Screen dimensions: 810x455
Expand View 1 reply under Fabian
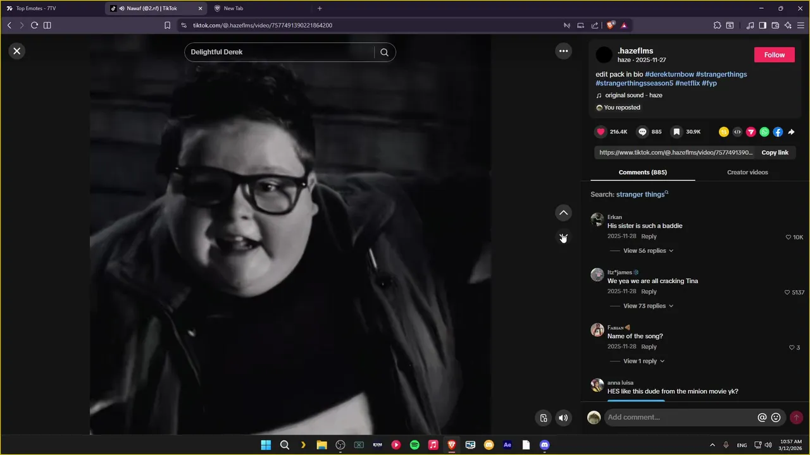(644, 361)
